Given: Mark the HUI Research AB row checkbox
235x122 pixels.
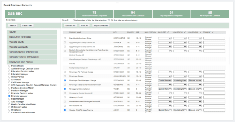Looking at the screenshot, I should [65, 106].
